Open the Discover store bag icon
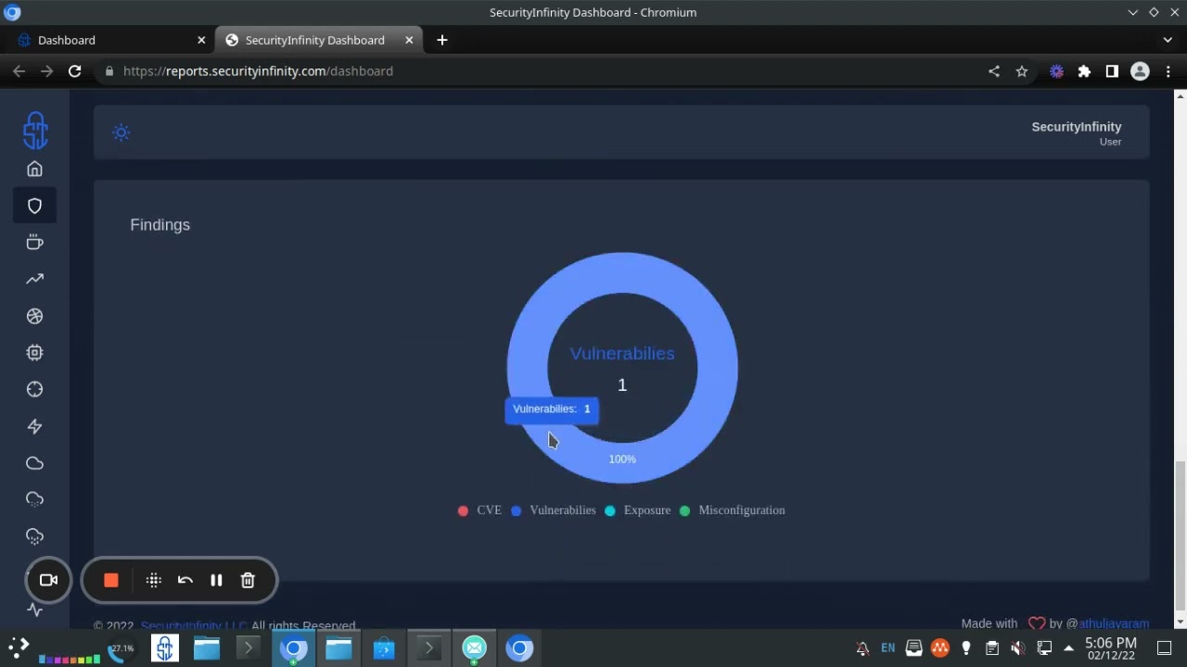Image resolution: width=1187 pixels, height=667 pixels. [384, 648]
